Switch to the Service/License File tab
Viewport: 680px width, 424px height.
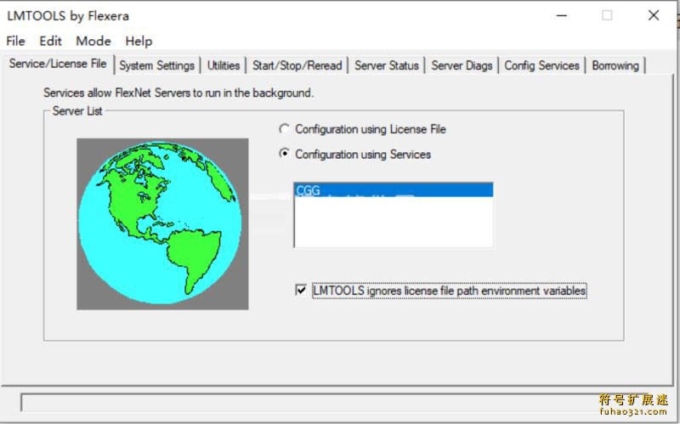[58, 64]
